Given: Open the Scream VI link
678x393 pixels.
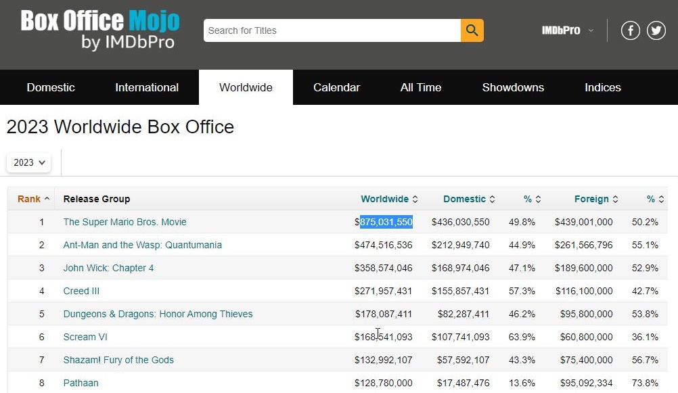Looking at the screenshot, I should [x=85, y=337].
